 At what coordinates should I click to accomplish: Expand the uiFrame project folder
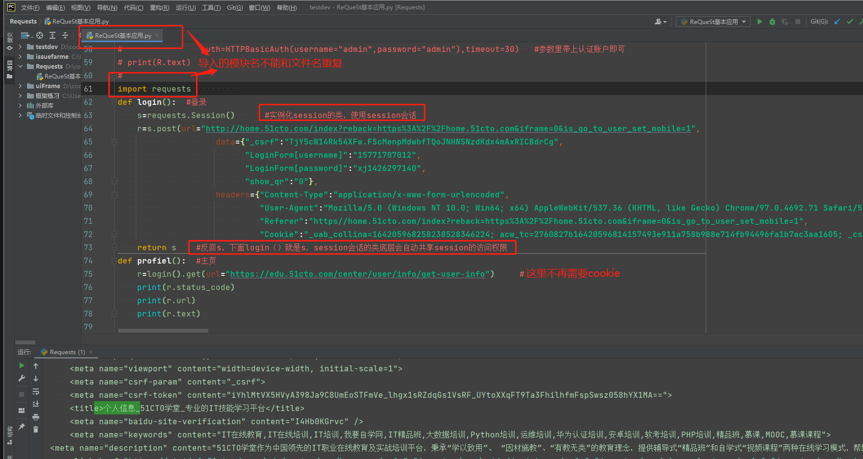(20, 86)
